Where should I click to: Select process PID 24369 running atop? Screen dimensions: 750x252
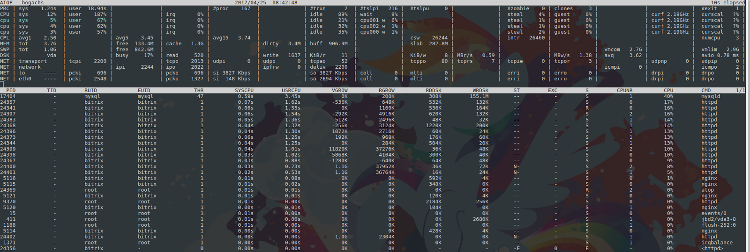point(8,190)
